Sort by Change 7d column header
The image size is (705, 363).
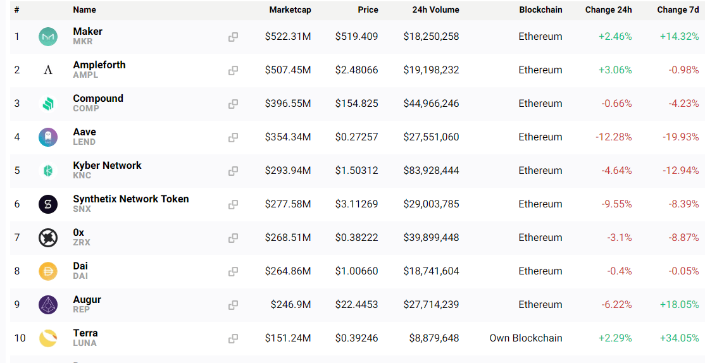coord(678,9)
